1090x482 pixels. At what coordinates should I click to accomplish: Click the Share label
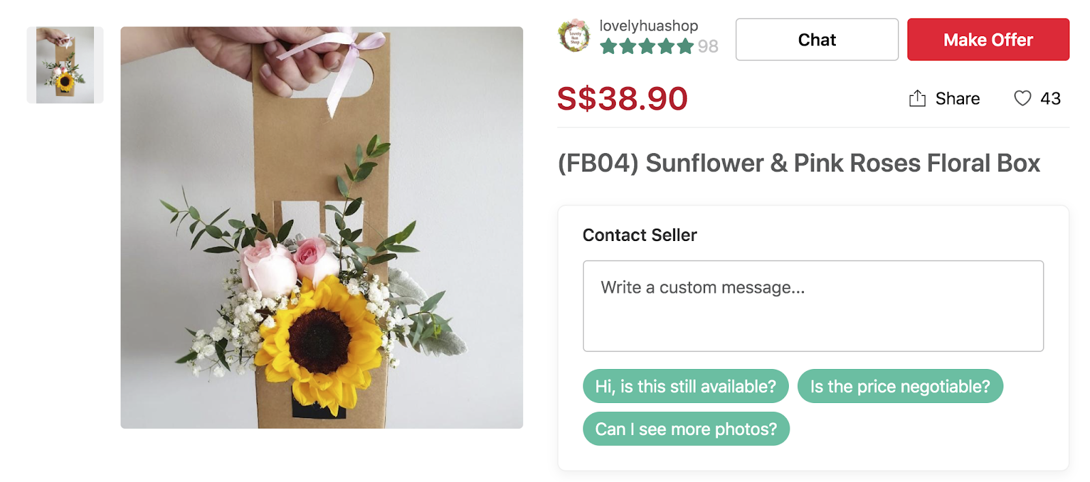tap(957, 99)
